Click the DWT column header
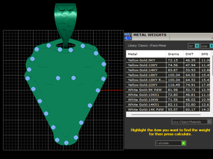 [191, 54]
